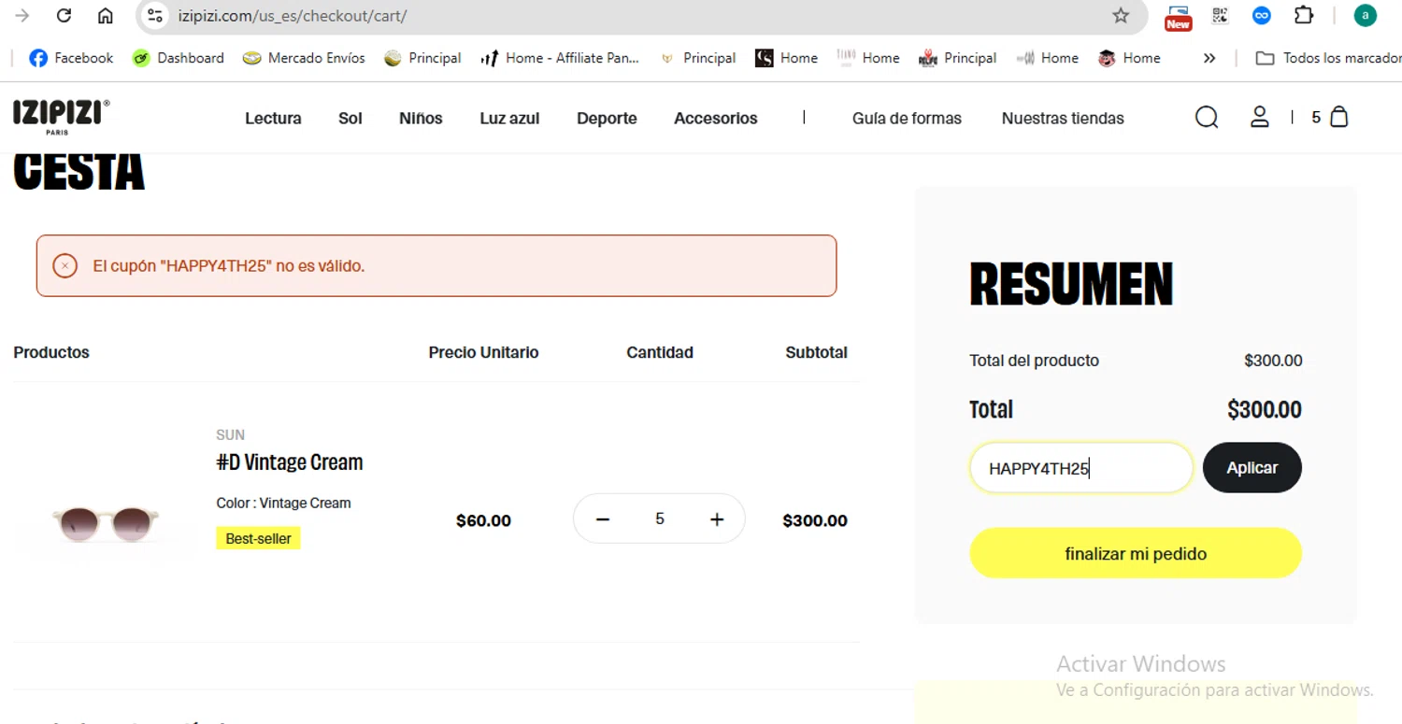Bookmark this page with star icon
Image resolution: width=1402 pixels, height=724 pixels.
1121,15
